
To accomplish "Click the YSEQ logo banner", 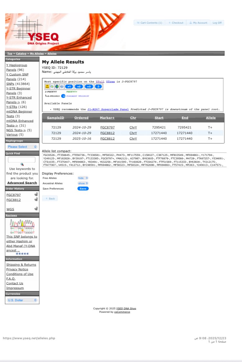I will click(x=66, y=32).
